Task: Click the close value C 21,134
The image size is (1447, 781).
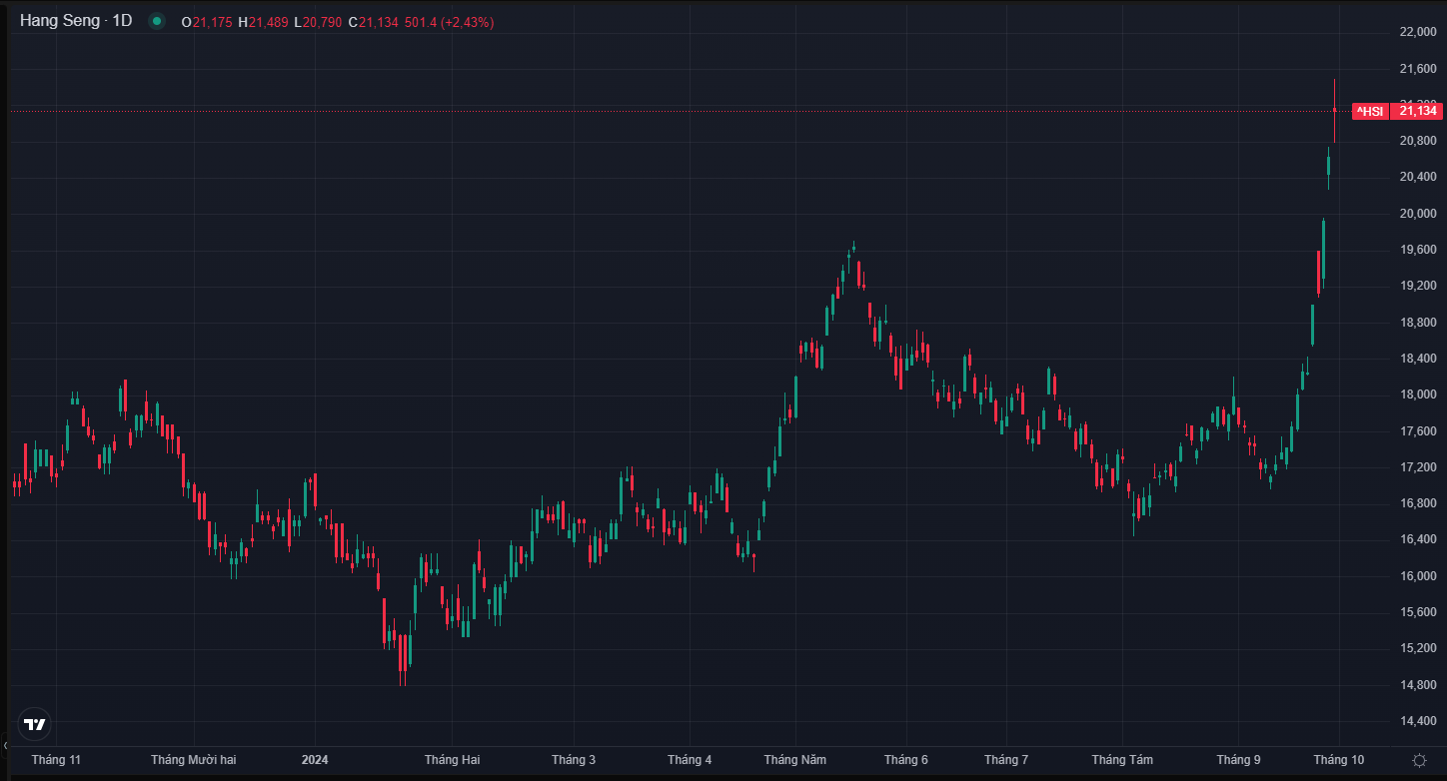Action: (x=374, y=22)
